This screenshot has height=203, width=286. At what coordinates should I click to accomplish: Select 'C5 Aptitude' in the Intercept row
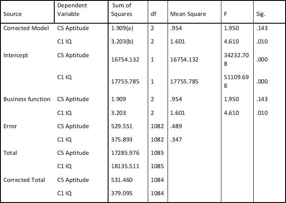point(73,55)
